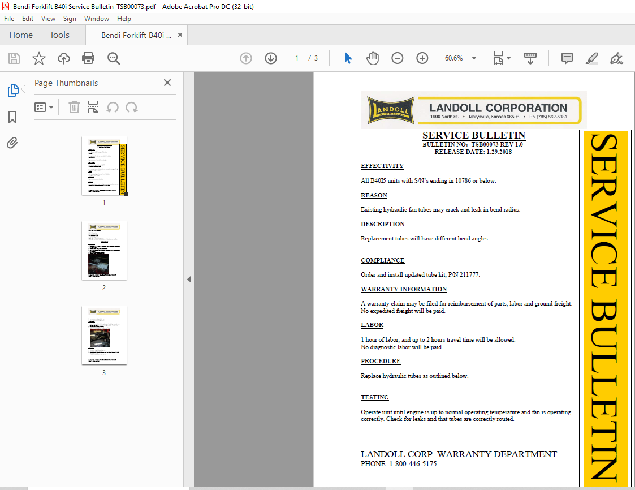The width and height of the screenshot is (635, 490).
Task: Click the EFFECTIVITY section heading
Action: click(x=382, y=166)
